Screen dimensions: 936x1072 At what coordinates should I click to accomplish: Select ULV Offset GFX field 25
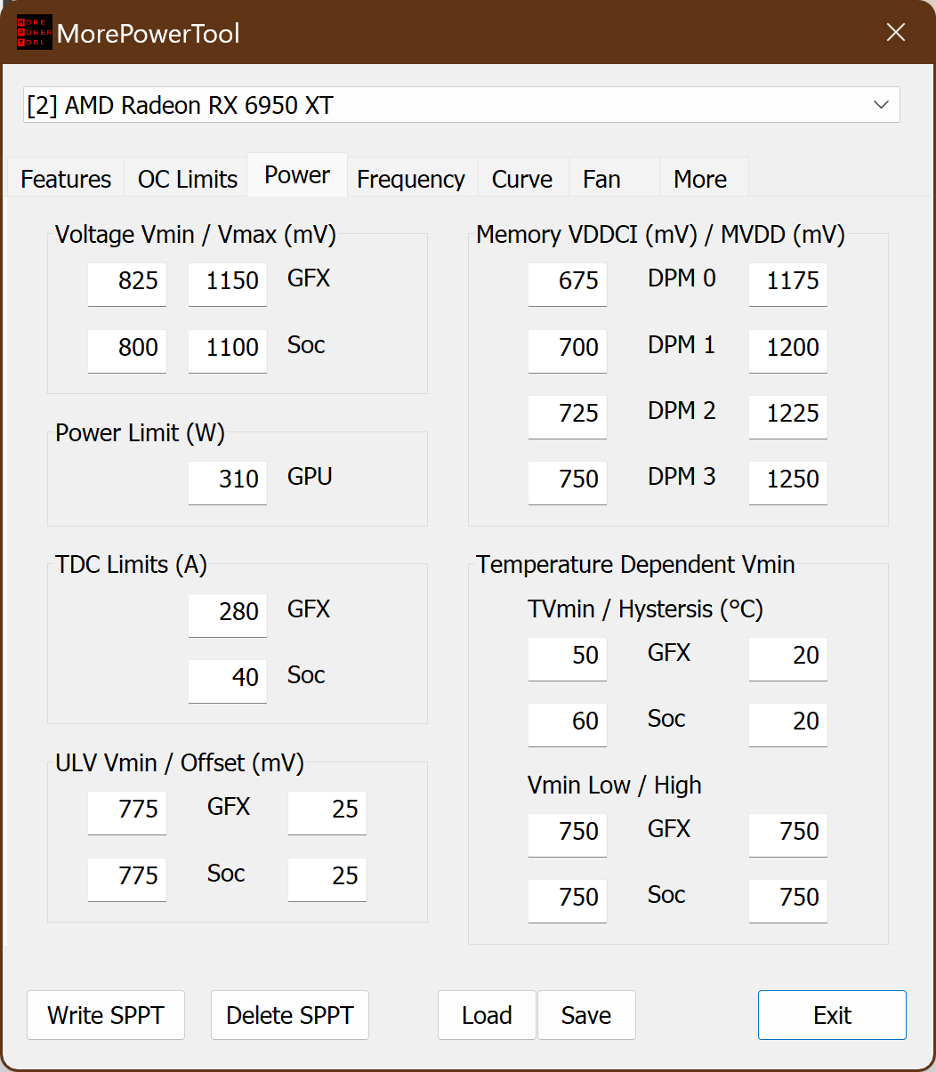pyautogui.click(x=327, y=812)
